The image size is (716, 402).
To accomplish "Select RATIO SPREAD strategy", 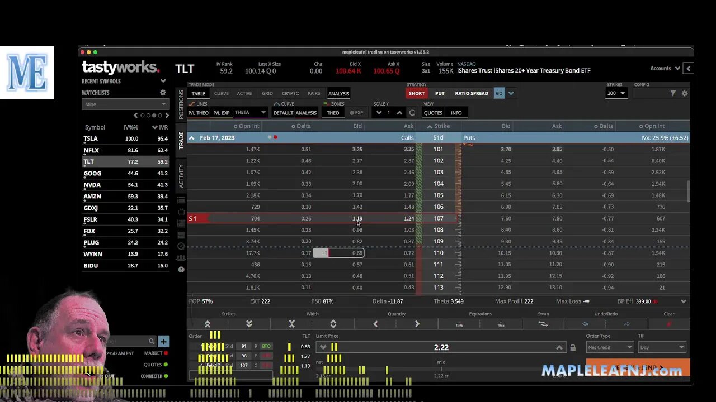I will tap(472, 93).
